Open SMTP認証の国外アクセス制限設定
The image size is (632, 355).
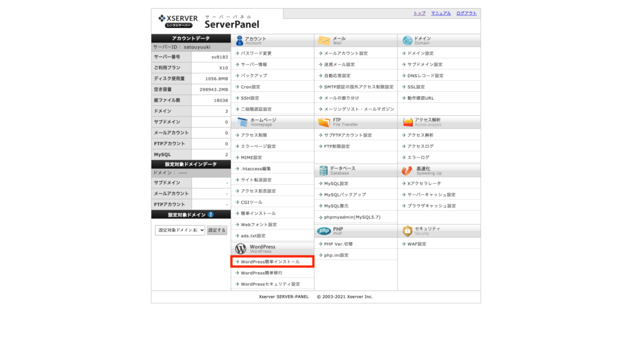[x=359, y=87]
